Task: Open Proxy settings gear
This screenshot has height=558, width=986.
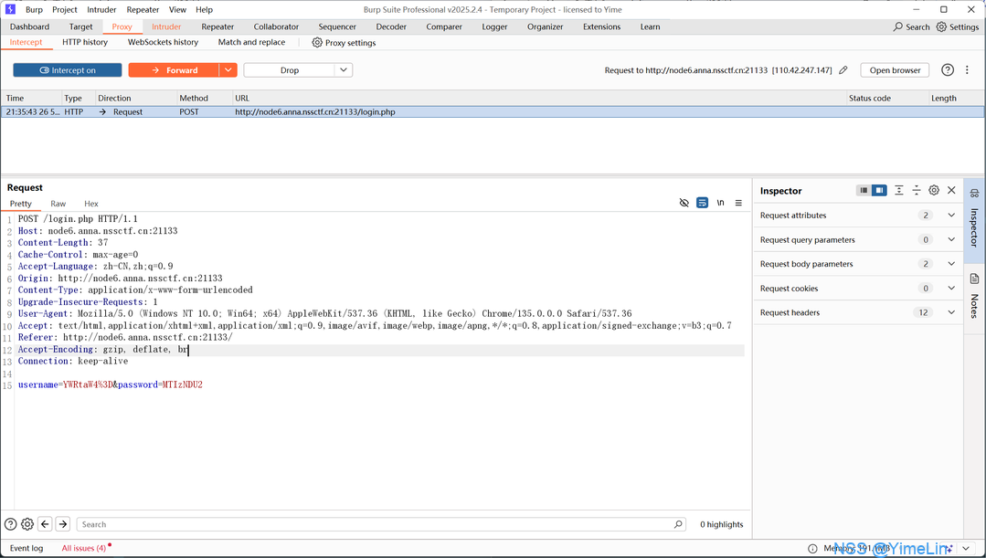Action: coord(317,42)
